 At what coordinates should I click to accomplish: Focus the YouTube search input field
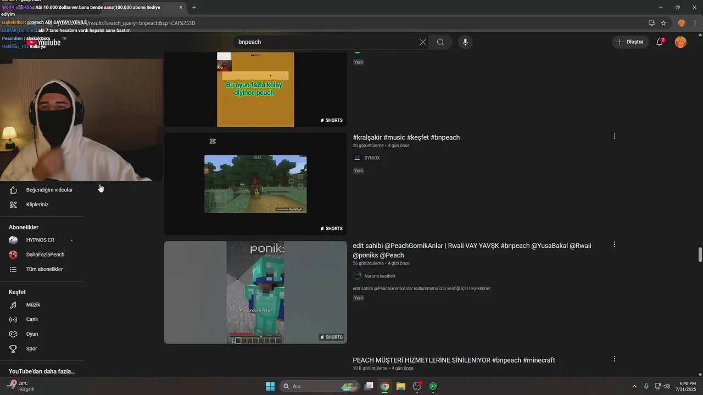(x=327, y=42)
